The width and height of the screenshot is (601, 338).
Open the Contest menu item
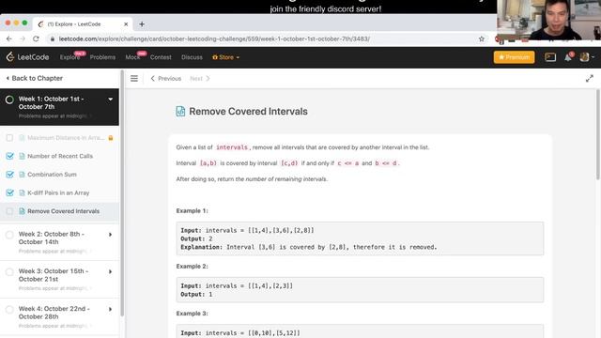tap(161, 57)
